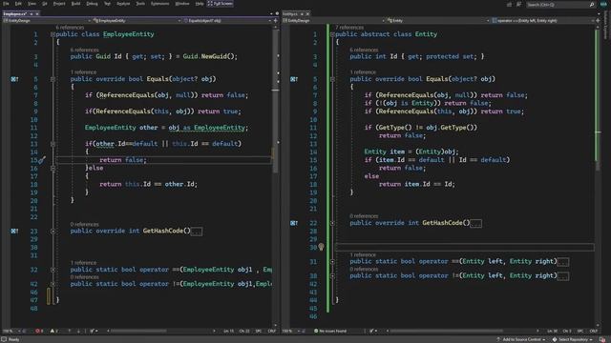Click collapsed ellipsis box after right GetHashCode()
This screenshot has width=611, height=343.
tap(475, 224)
